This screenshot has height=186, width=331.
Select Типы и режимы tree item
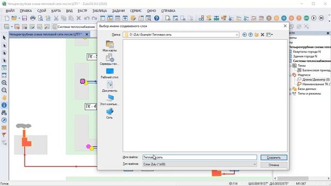pyautogui.click(x=309, y=94)
